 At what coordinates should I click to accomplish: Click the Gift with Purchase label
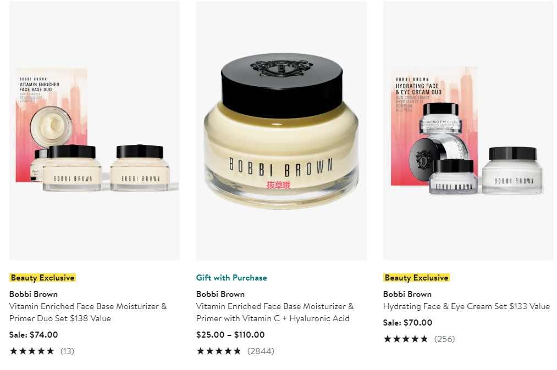231,278
